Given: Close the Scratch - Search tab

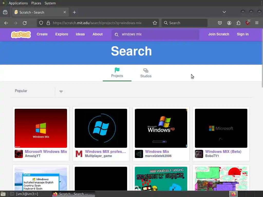Looking at the screenshot, I should (64, 12).
